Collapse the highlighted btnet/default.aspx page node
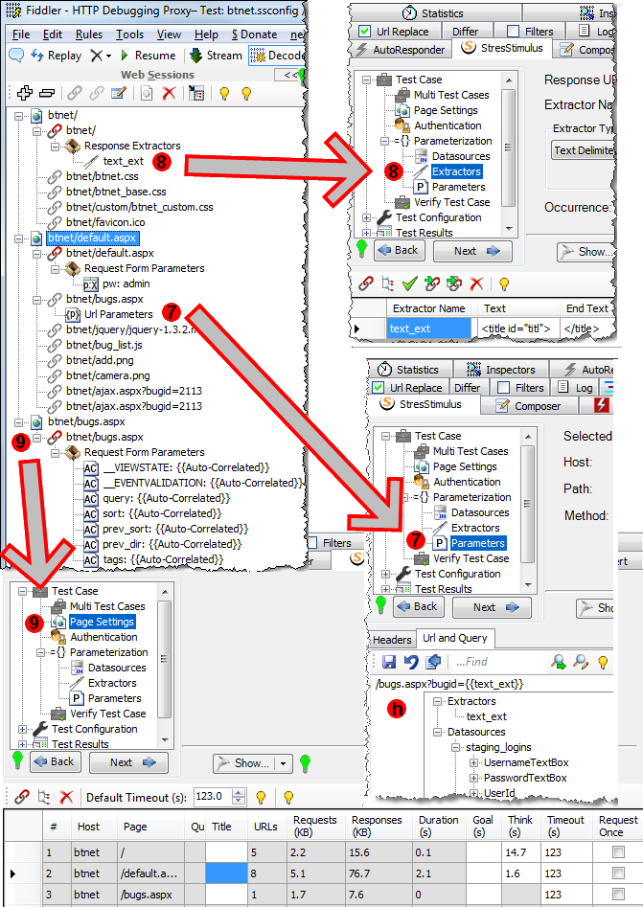 click(x=19, y=238)
